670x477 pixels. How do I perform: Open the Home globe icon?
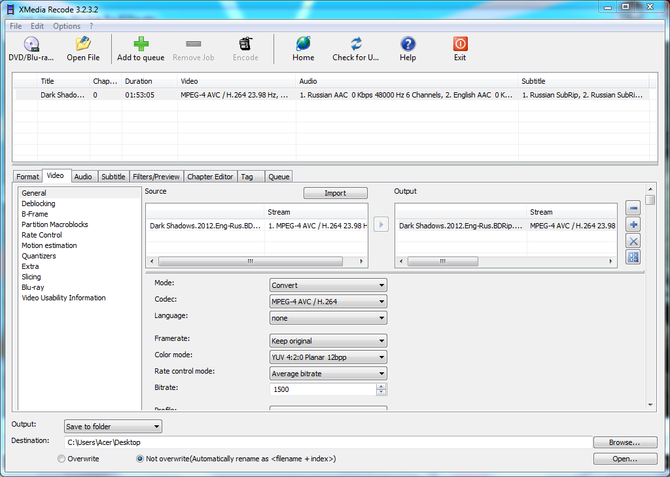303,44
